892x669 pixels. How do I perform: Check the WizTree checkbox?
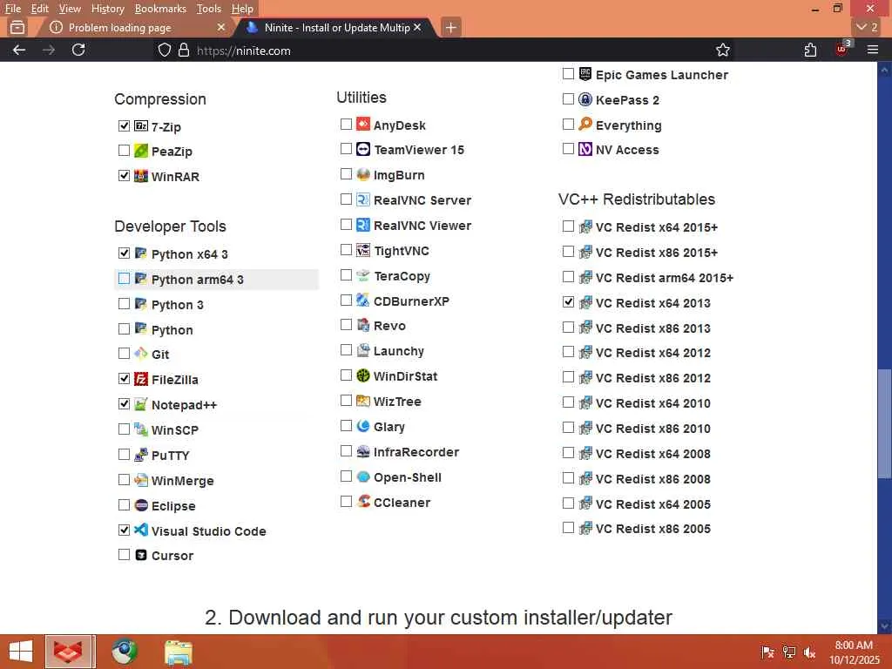346,401
